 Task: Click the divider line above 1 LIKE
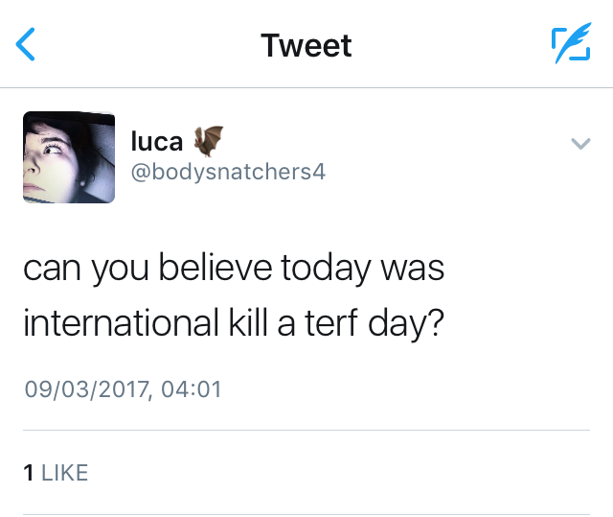point(306,431)
